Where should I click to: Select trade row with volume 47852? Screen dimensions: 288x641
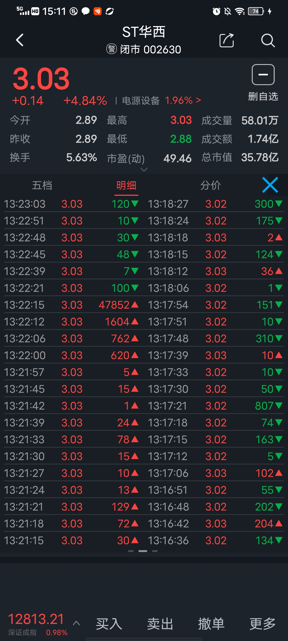pyautogui.click(x=71, y=305)
